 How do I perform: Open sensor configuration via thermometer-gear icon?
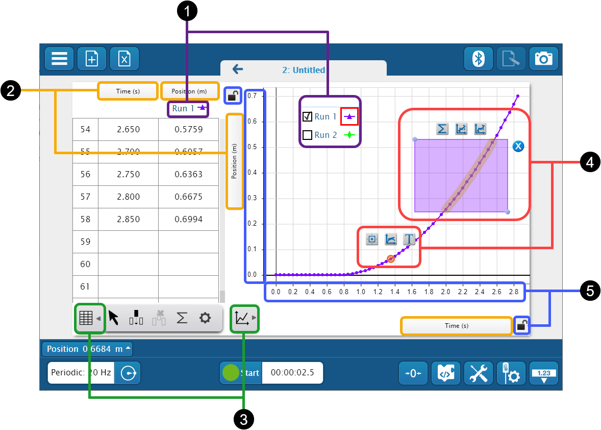coord(511,373)
